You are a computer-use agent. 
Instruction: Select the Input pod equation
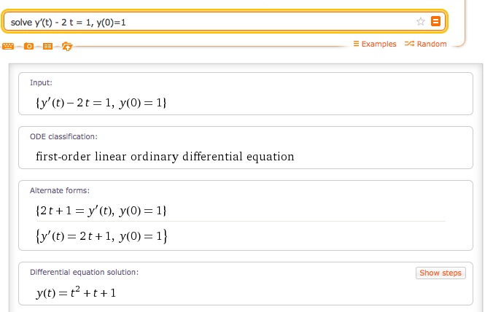coord(101,103)
